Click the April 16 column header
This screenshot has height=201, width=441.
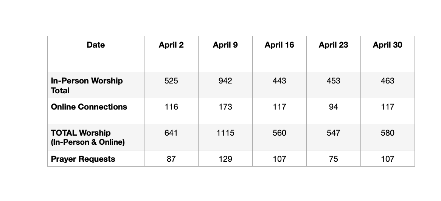point(279,54)
